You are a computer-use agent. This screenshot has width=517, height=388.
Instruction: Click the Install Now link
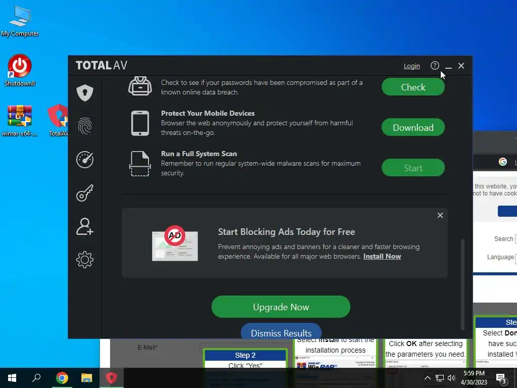coord(382,256)
